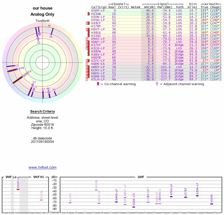Select the KDVT-LP callsign
The height and width of the screenshot is (215, 224).
click(x=98, y=29)
